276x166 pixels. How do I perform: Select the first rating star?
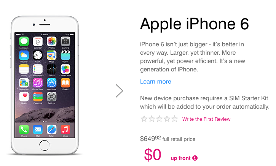pyautogui.click(x=144, y=119)
